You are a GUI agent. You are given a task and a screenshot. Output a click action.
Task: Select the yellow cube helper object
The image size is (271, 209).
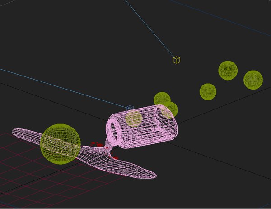(177, 60)
